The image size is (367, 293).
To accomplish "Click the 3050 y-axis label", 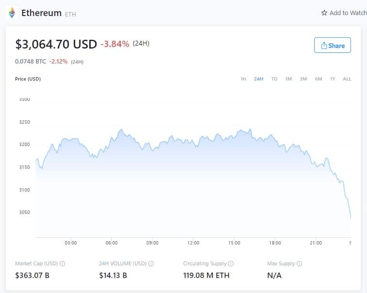I will [25, 212].
